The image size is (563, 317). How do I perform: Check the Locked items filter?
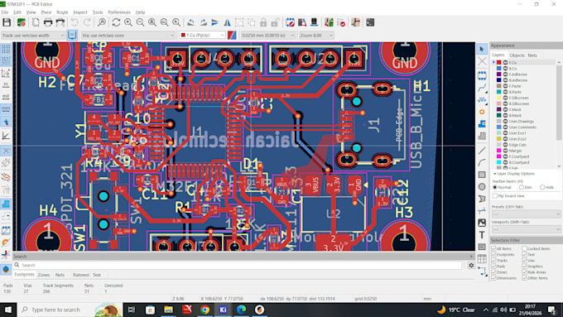click(525, 249)
